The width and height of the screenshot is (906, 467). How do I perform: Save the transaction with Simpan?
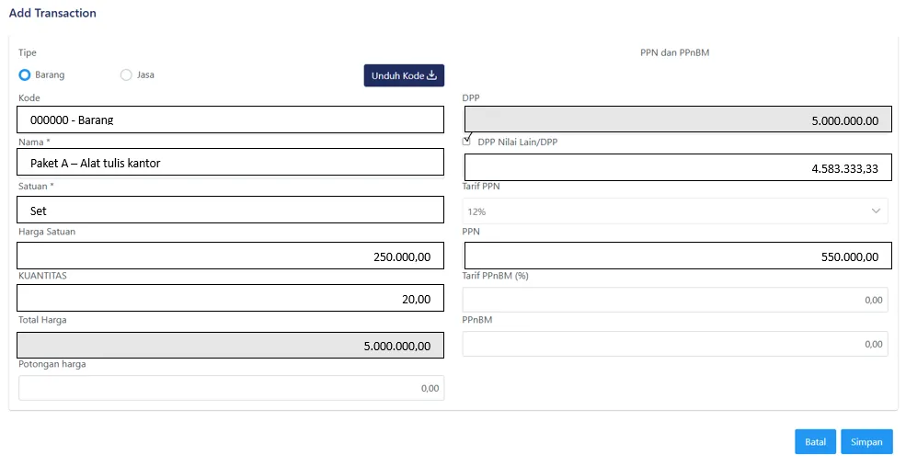coord(866,441)
